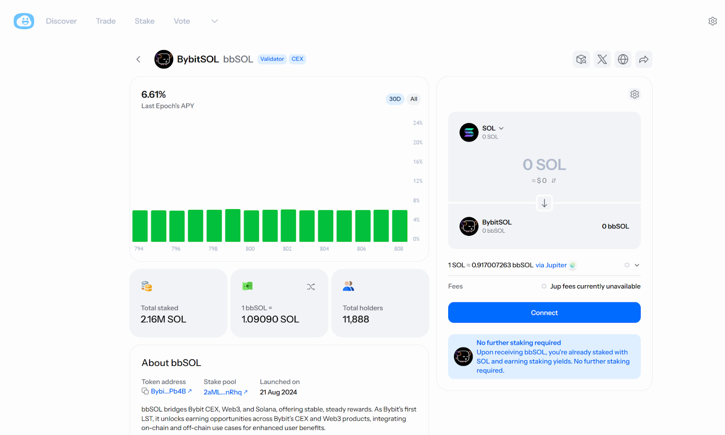
Task: Switch chart to 30D range
Action: 395,99
